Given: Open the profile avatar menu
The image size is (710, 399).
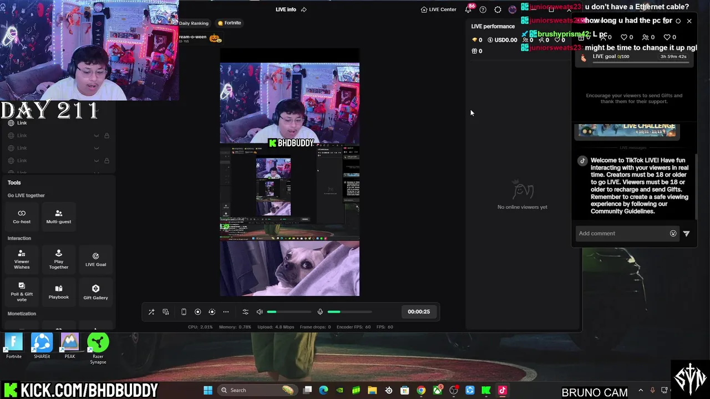Looking at the screenshot, I should (512, 9).
